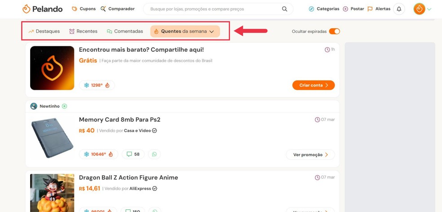This screenshot has width=442, height=212.
Task: Open the 58 comments on Memory Card
Action: click(133, 154)
